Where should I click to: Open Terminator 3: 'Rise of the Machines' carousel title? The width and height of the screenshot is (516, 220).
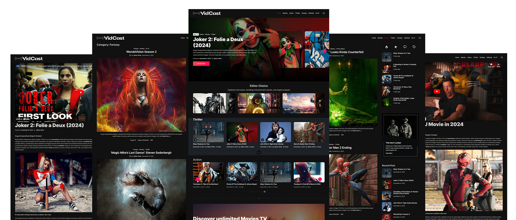(x=206, y=184)
